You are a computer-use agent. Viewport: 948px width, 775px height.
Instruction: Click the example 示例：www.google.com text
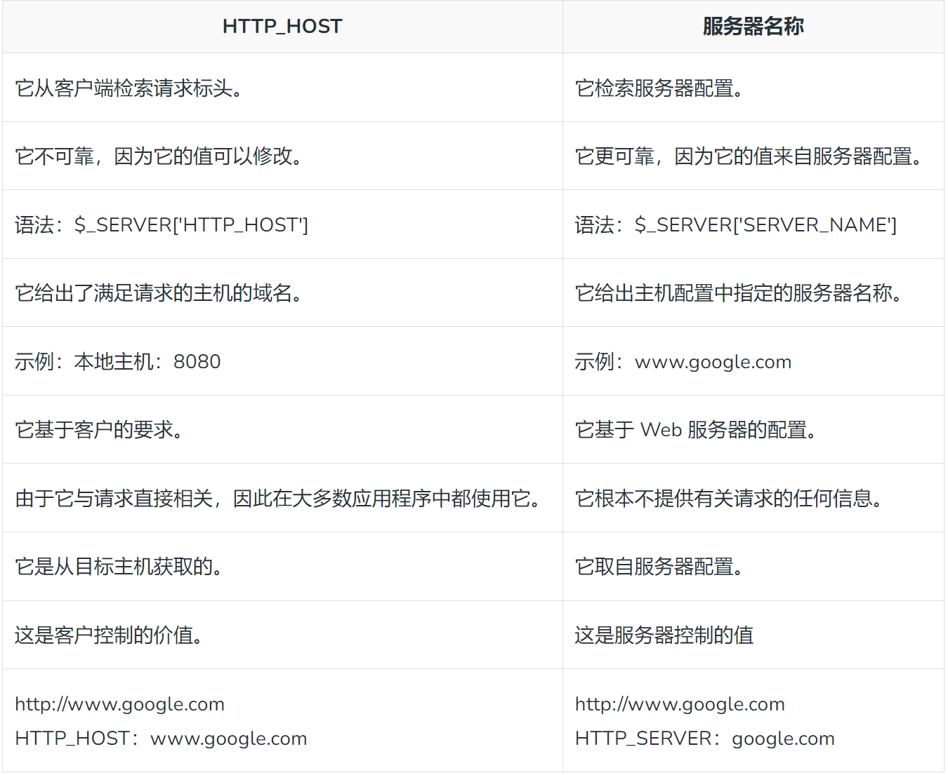683,362
